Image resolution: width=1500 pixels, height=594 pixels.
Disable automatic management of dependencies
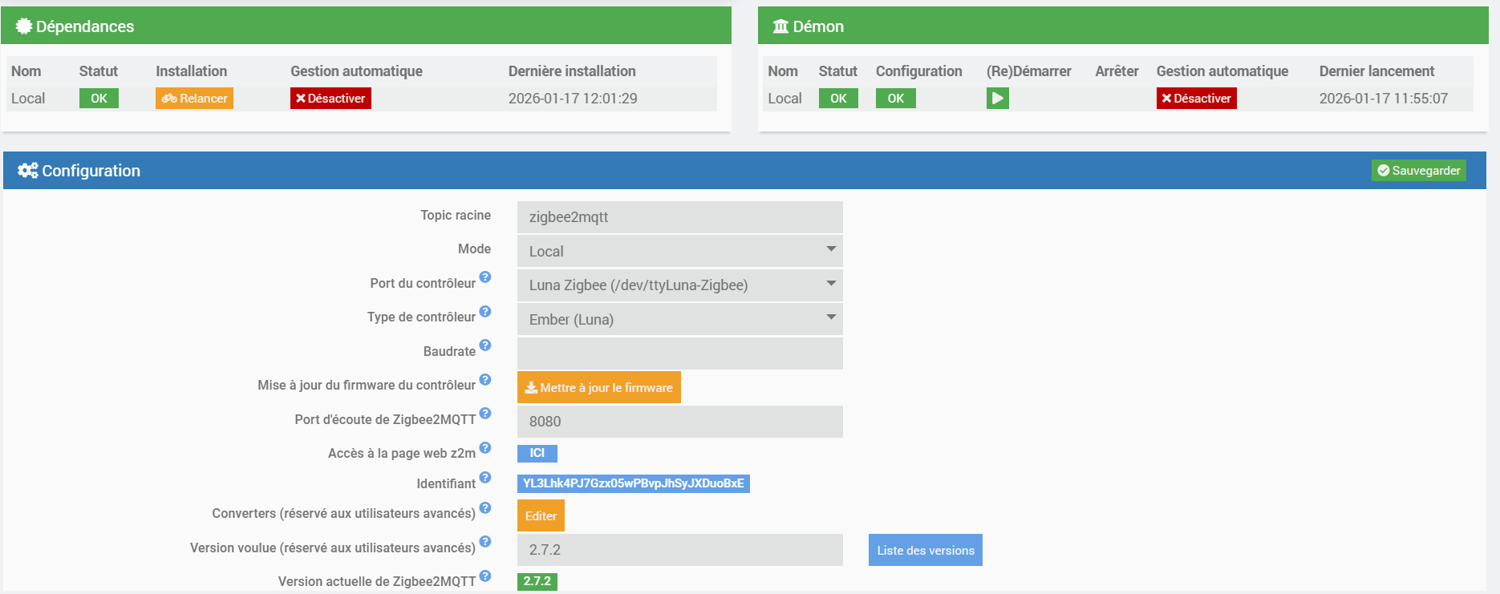pos(330,99)
